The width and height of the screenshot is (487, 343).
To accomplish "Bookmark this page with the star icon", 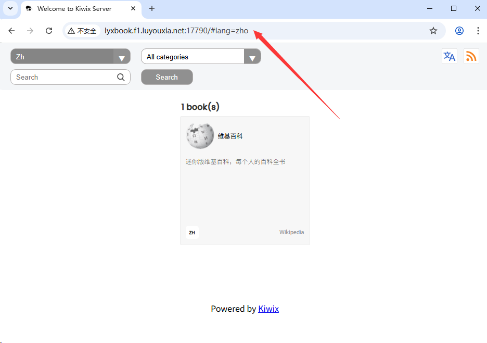I will point(433,31).
